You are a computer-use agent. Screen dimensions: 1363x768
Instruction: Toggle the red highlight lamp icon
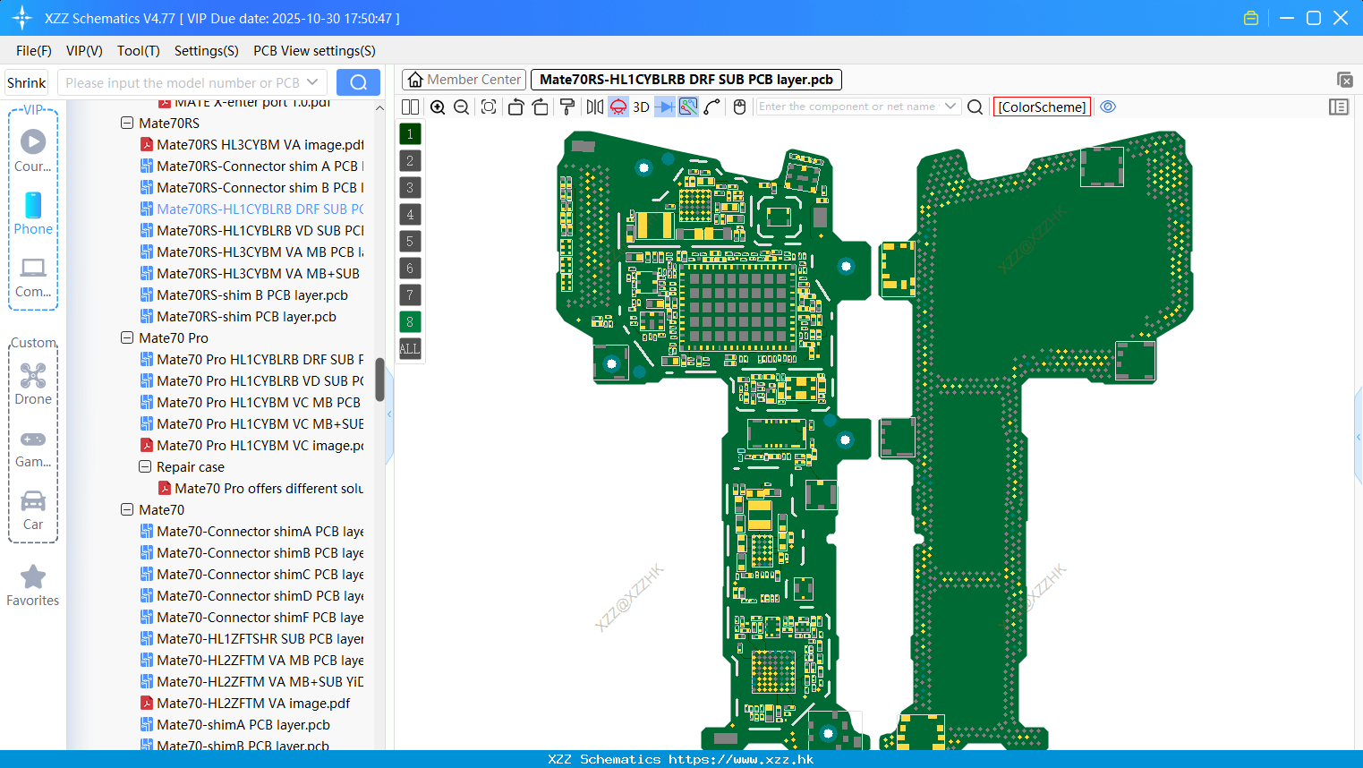(x=618, y=107)
